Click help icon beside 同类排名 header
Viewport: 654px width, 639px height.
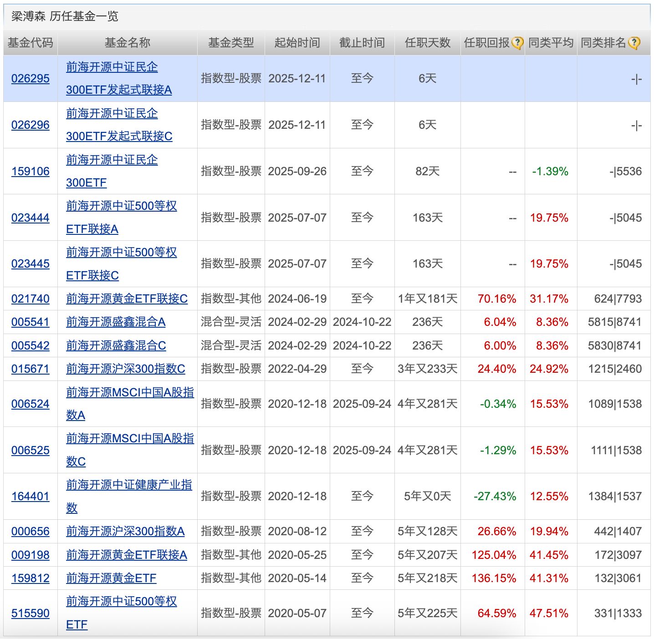[634, 43]
